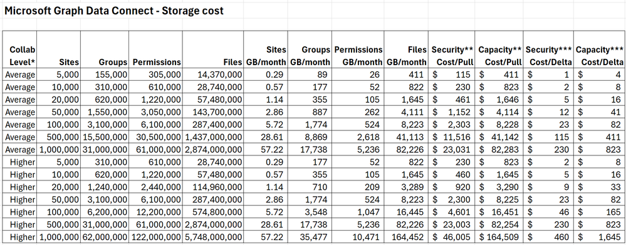This screenshot has width=626, height=245.
Task: Click Permissions cell 30,500,000
Action: 155,137
